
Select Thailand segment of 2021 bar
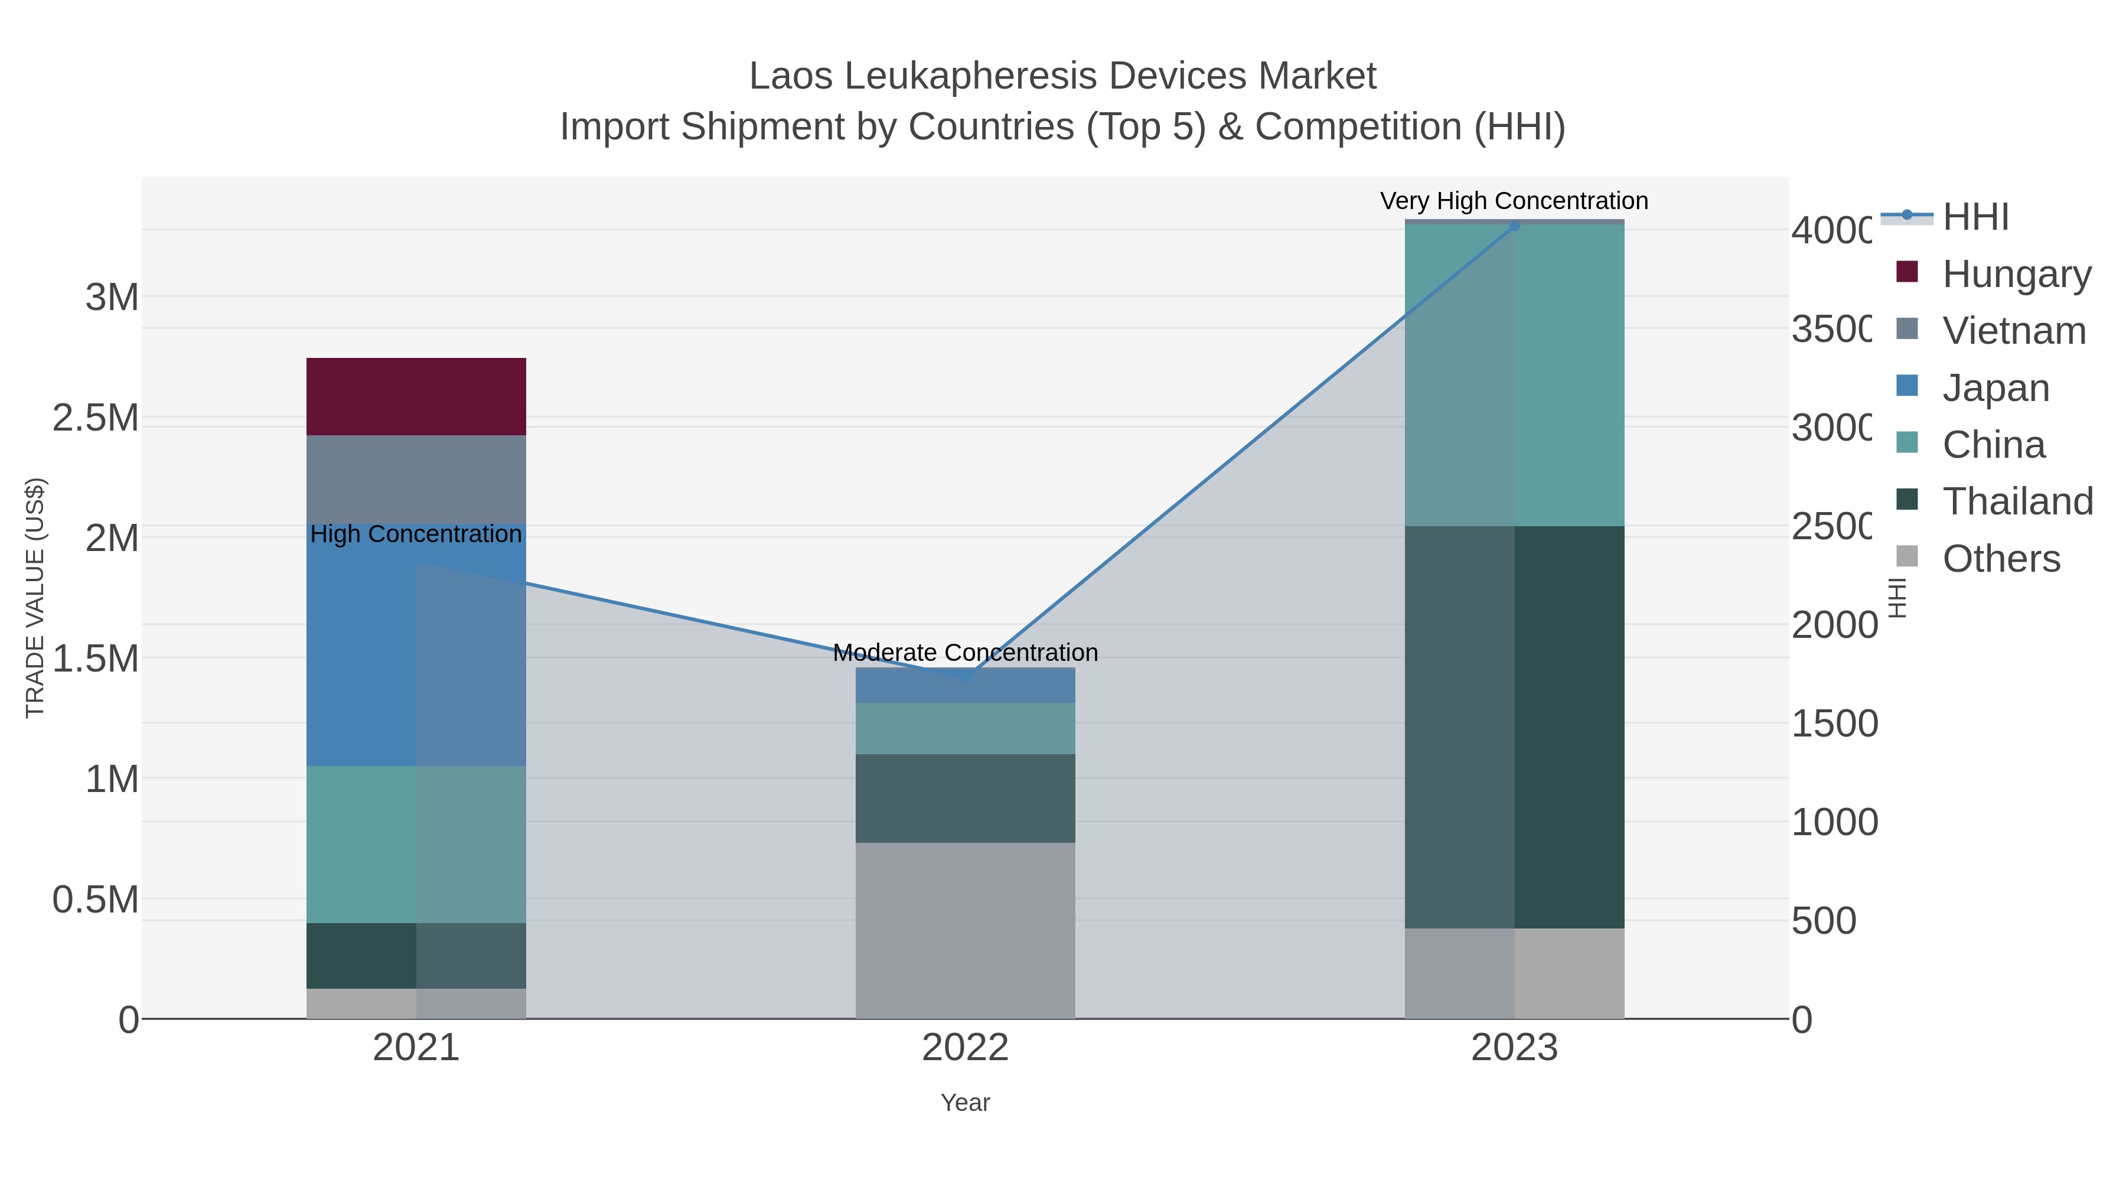[x=416, y=956]
